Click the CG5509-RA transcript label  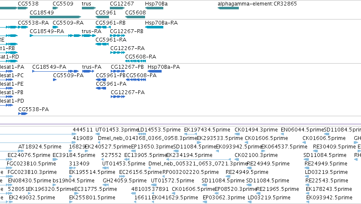click(68, 23)
